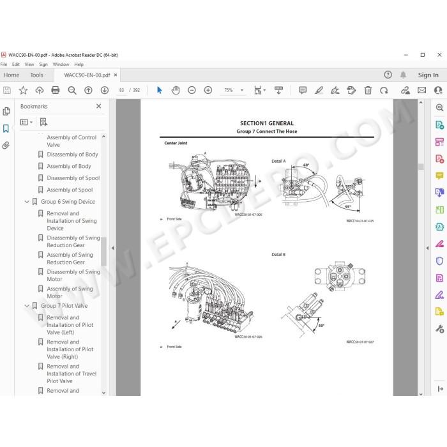This screenshot has width=447, height=447.
Task: Open Disassembly of Swing Motor bookmark
Action: click(73, 275)
